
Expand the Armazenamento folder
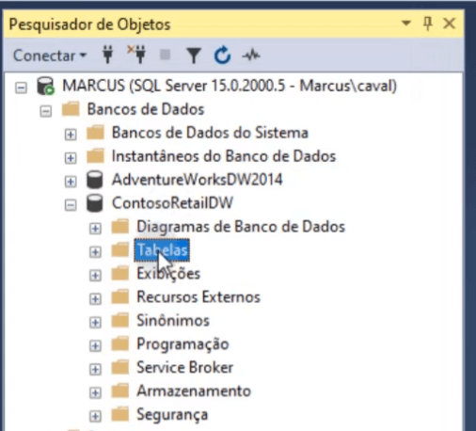click(95, 392)
